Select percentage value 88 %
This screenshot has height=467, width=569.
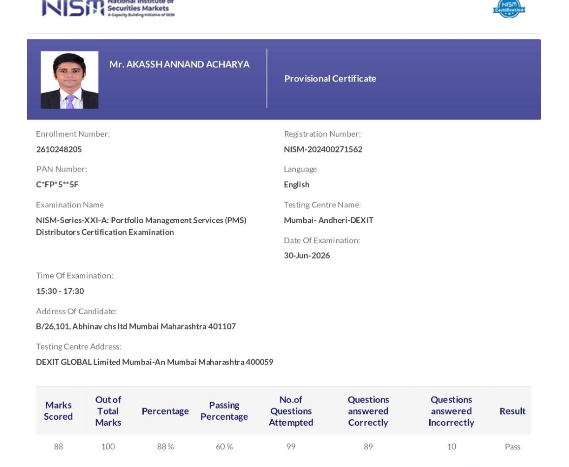point(165,447)
